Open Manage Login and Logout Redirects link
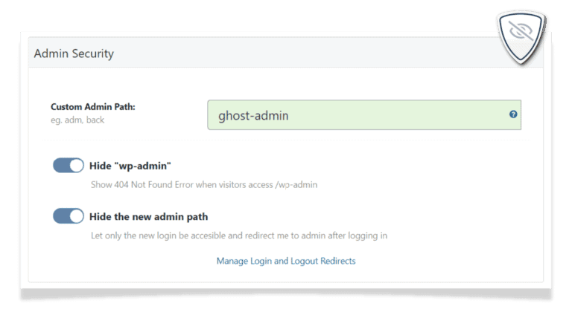The image size is (572, 321). (286, 261)
